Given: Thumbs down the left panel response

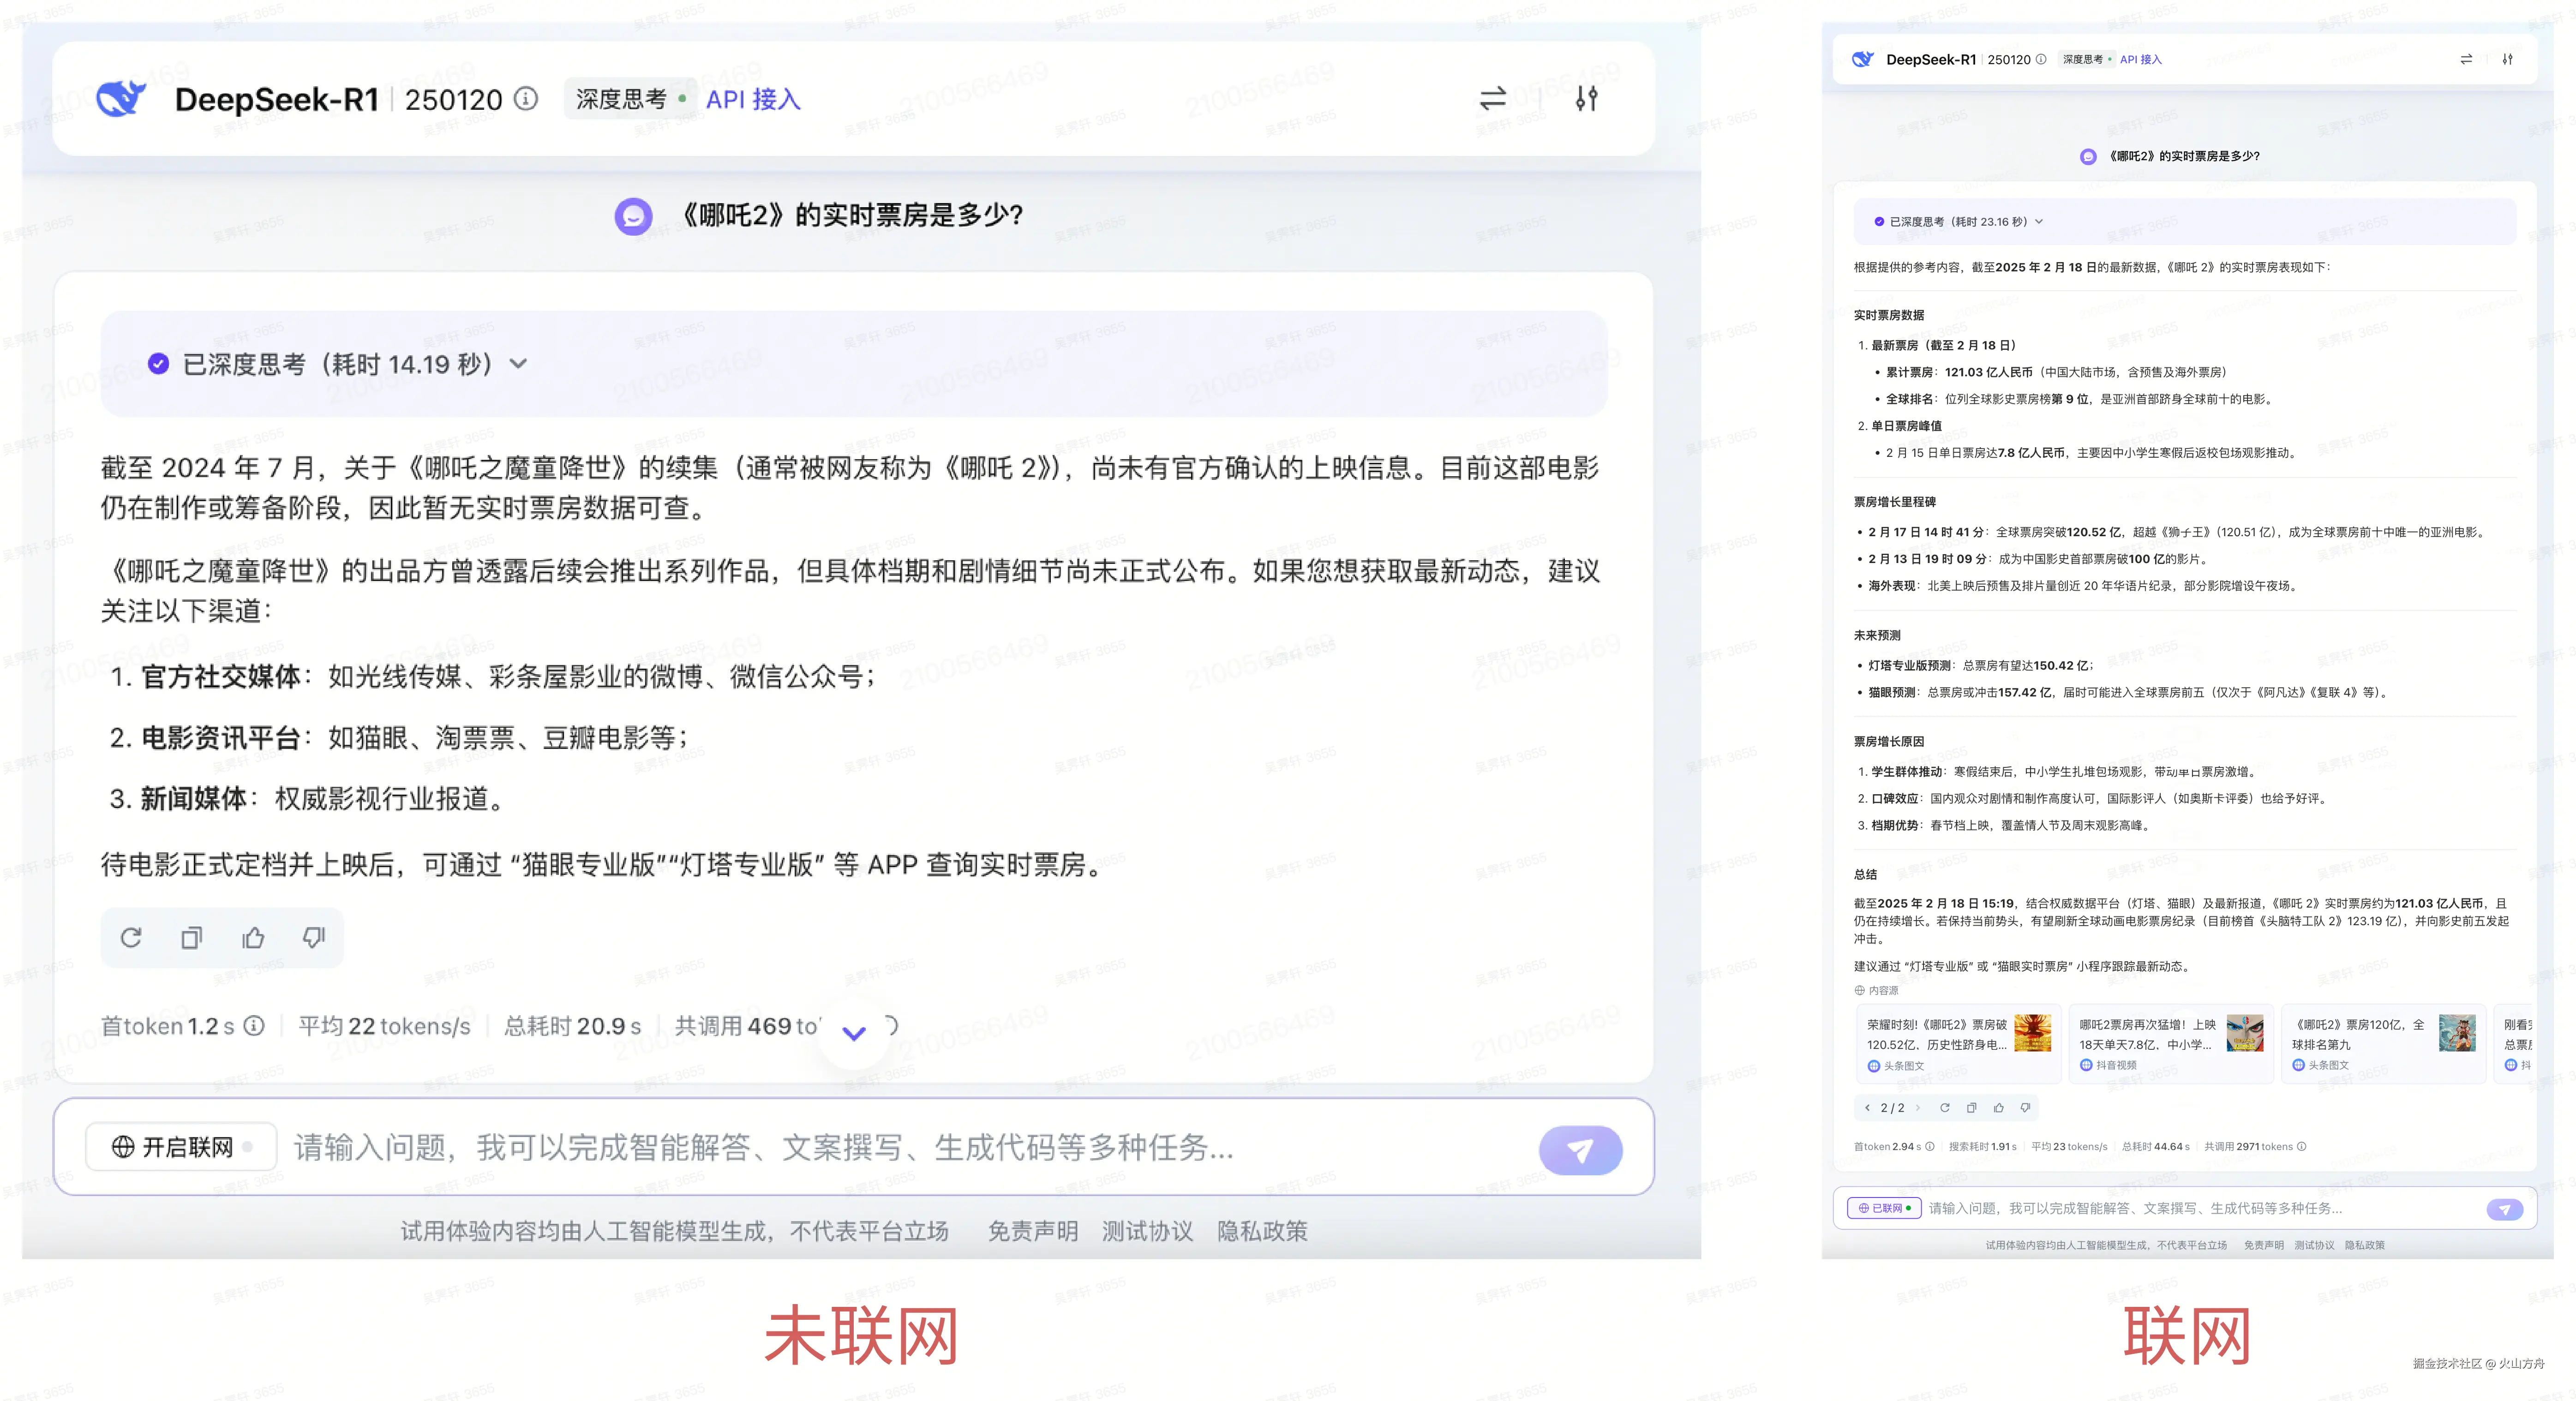Looking at the screenshot, I should [x=314, y=938].
